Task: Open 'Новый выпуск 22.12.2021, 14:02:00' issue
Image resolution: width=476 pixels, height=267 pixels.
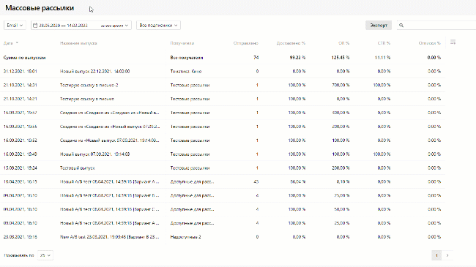Action: (94, 71)
